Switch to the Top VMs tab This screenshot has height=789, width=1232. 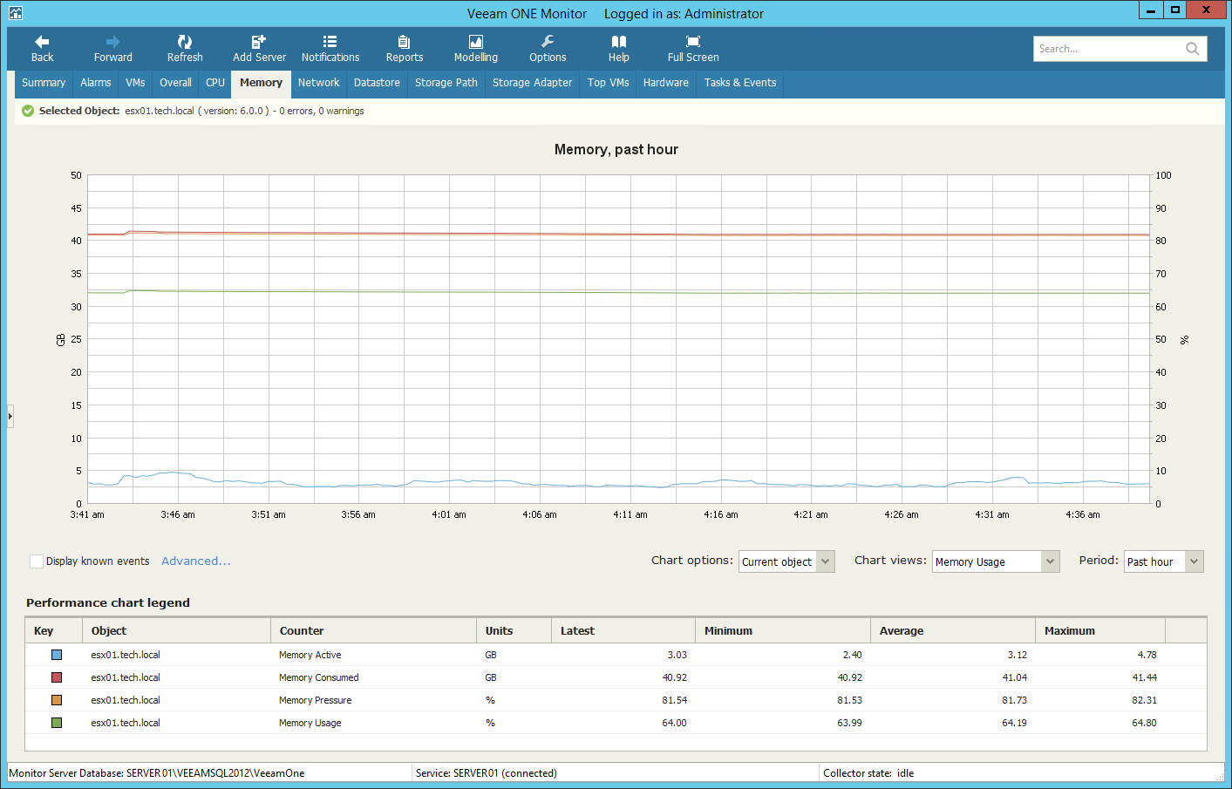609,83
